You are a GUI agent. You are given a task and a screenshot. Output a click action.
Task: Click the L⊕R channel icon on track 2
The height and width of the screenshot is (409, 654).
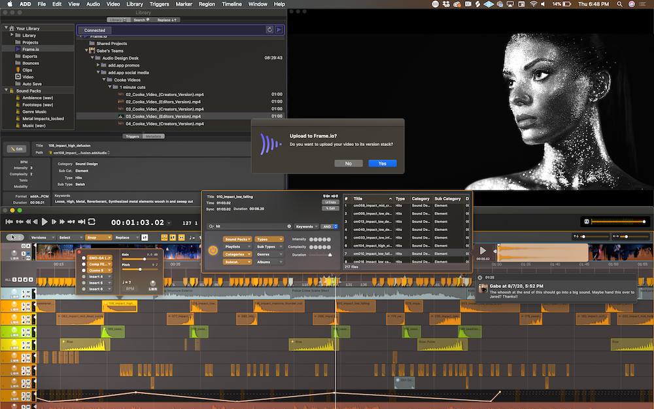(14, 309)
